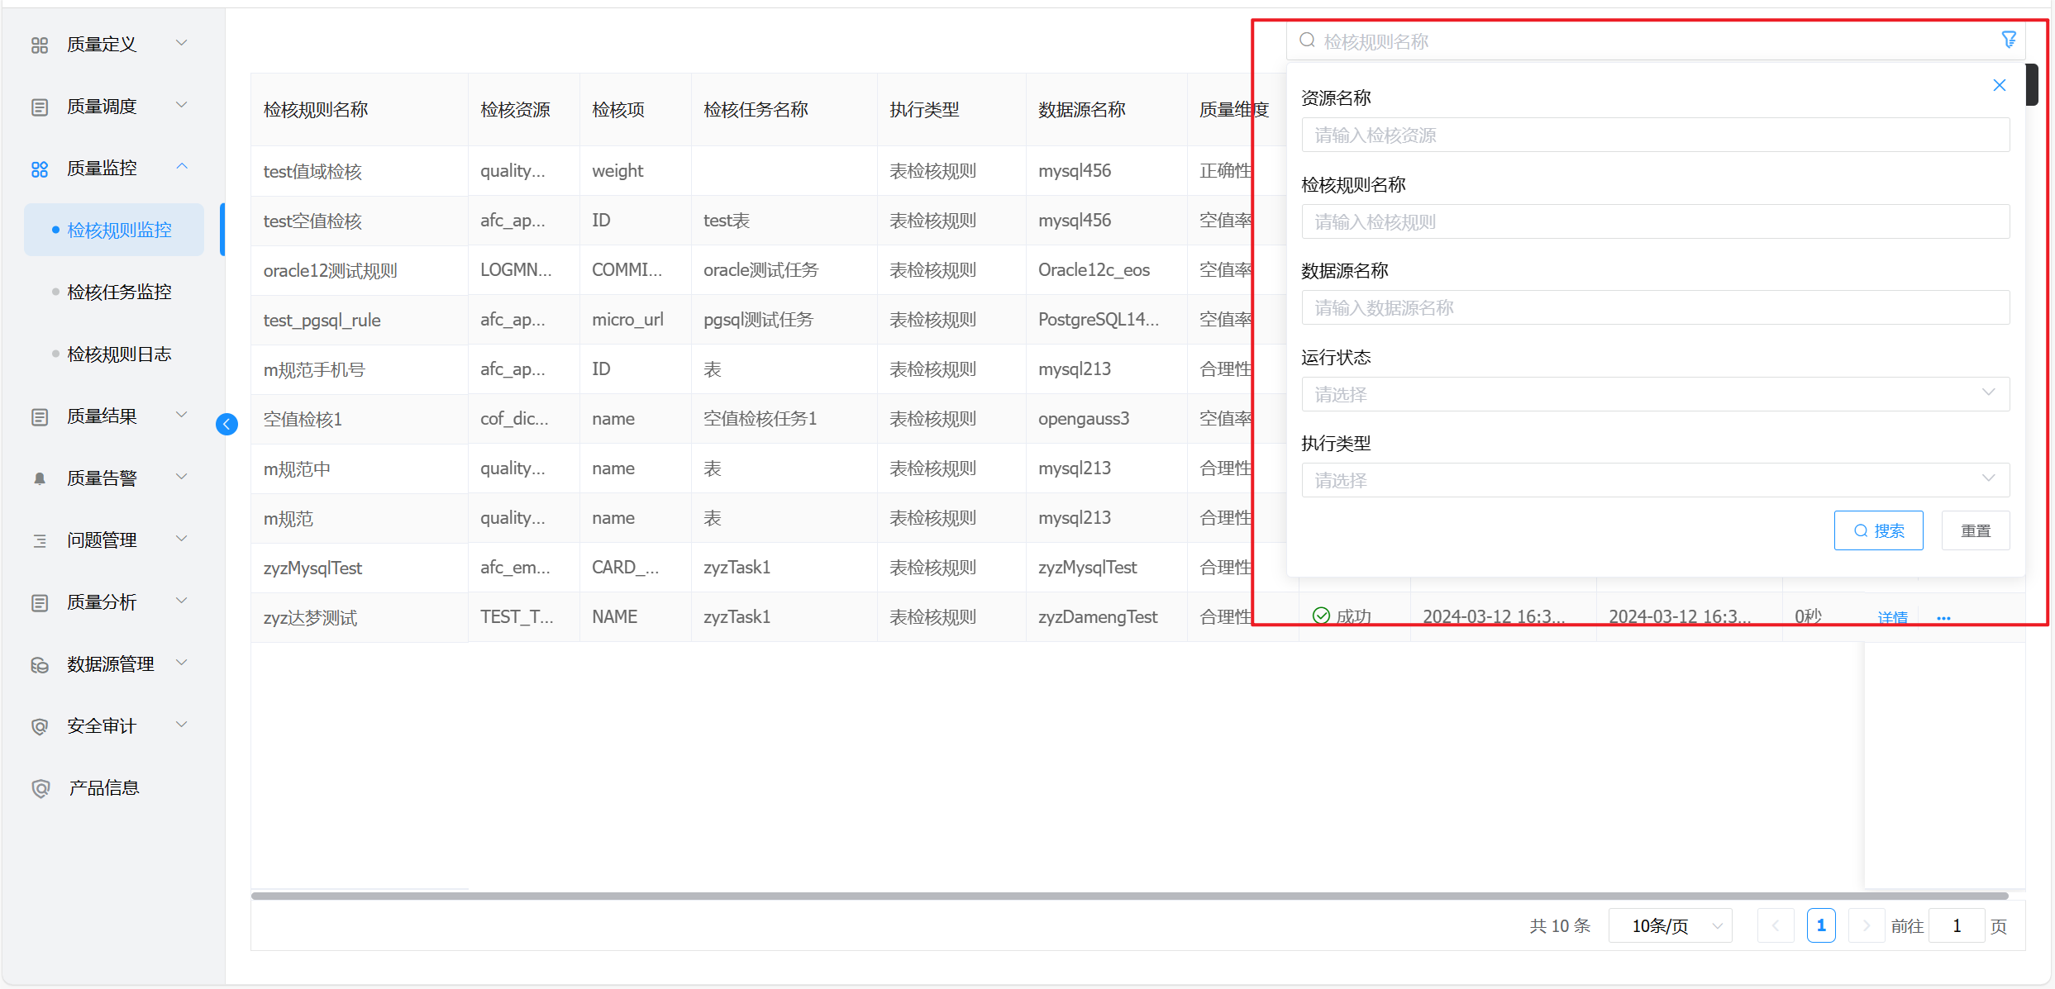Click the blue sidebar collapse arrow

226,424
